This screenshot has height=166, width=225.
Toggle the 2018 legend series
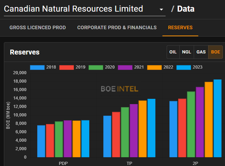43,67
